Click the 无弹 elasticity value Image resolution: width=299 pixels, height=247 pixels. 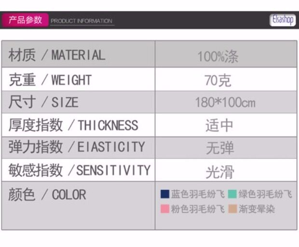[x=220, y=148]
